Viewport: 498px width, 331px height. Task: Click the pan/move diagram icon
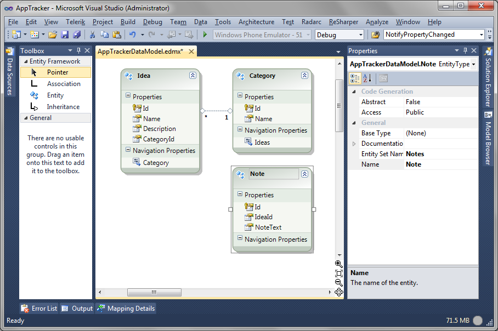point(338,292)
